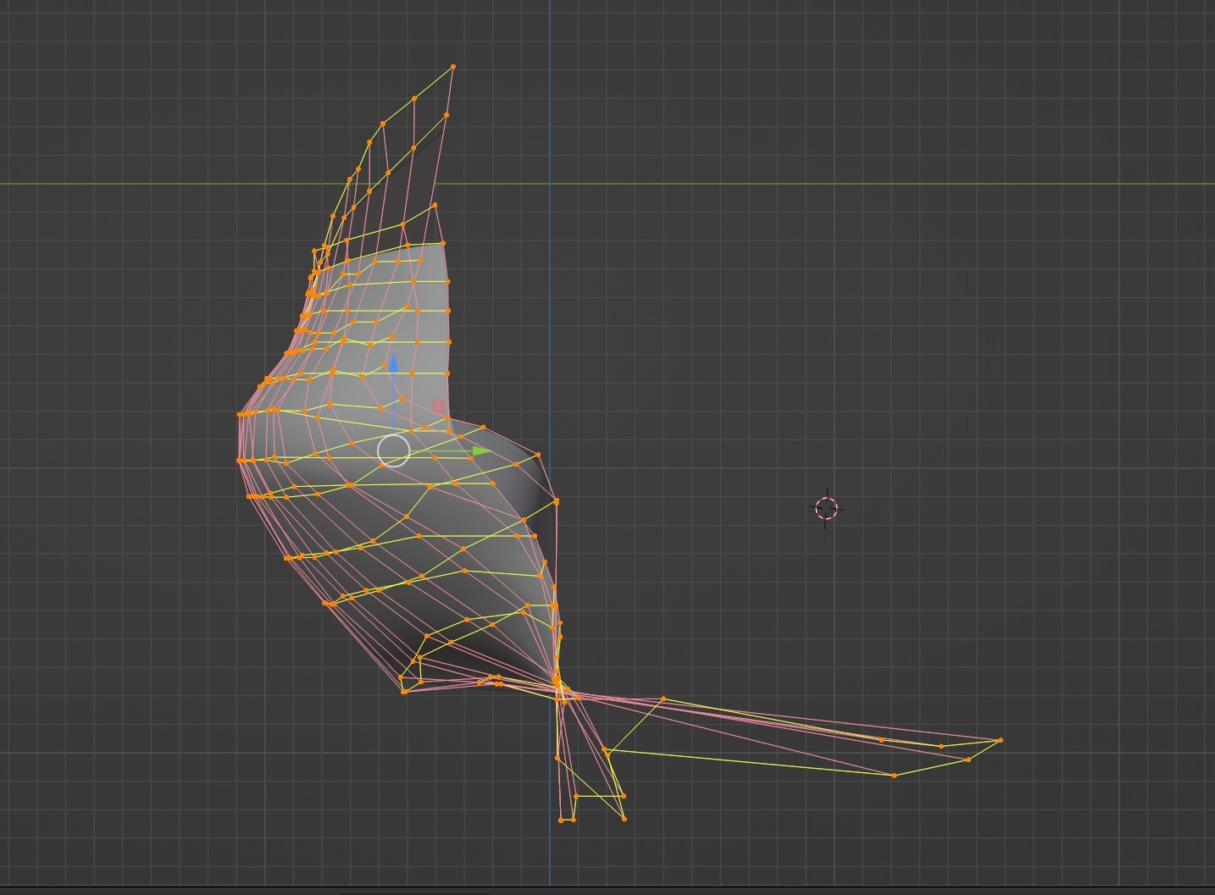Select the rightmost vertex at the tail tip
Image resolution: width=1215 pixels, height=895 pixels.
(1001, 741)
